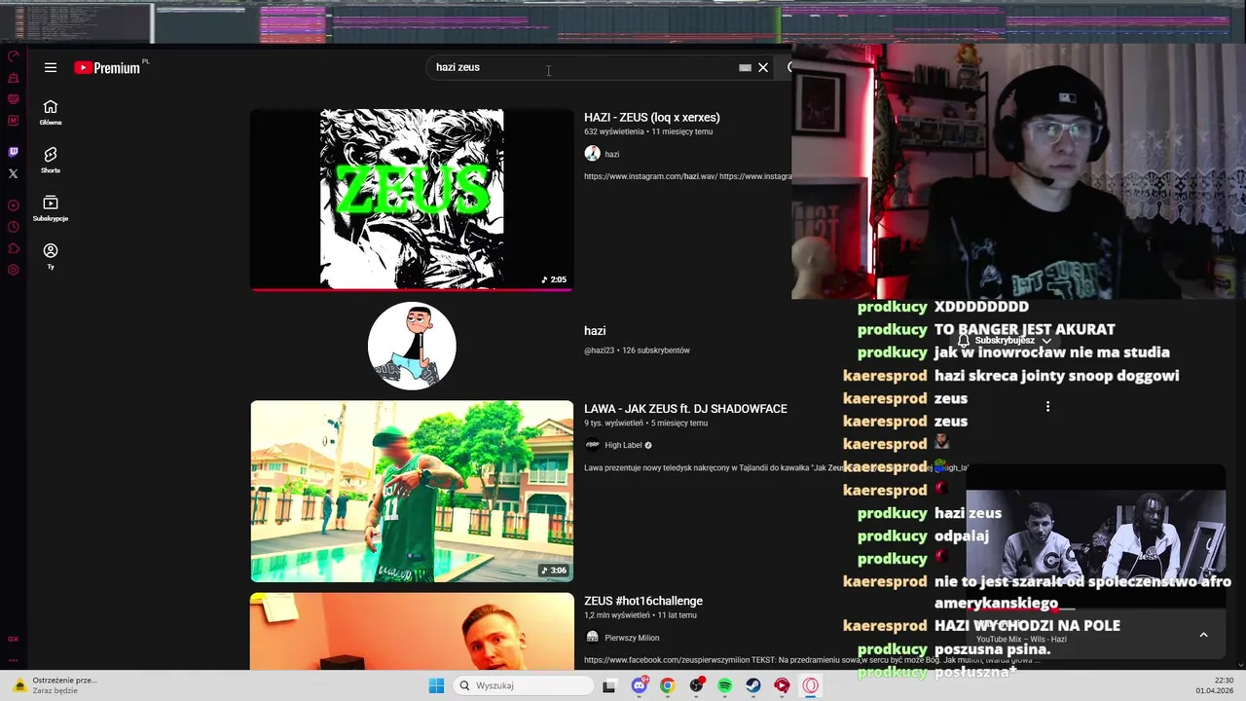
Task: Click the High Label channel avatar
Action: (x=592, y=445)
